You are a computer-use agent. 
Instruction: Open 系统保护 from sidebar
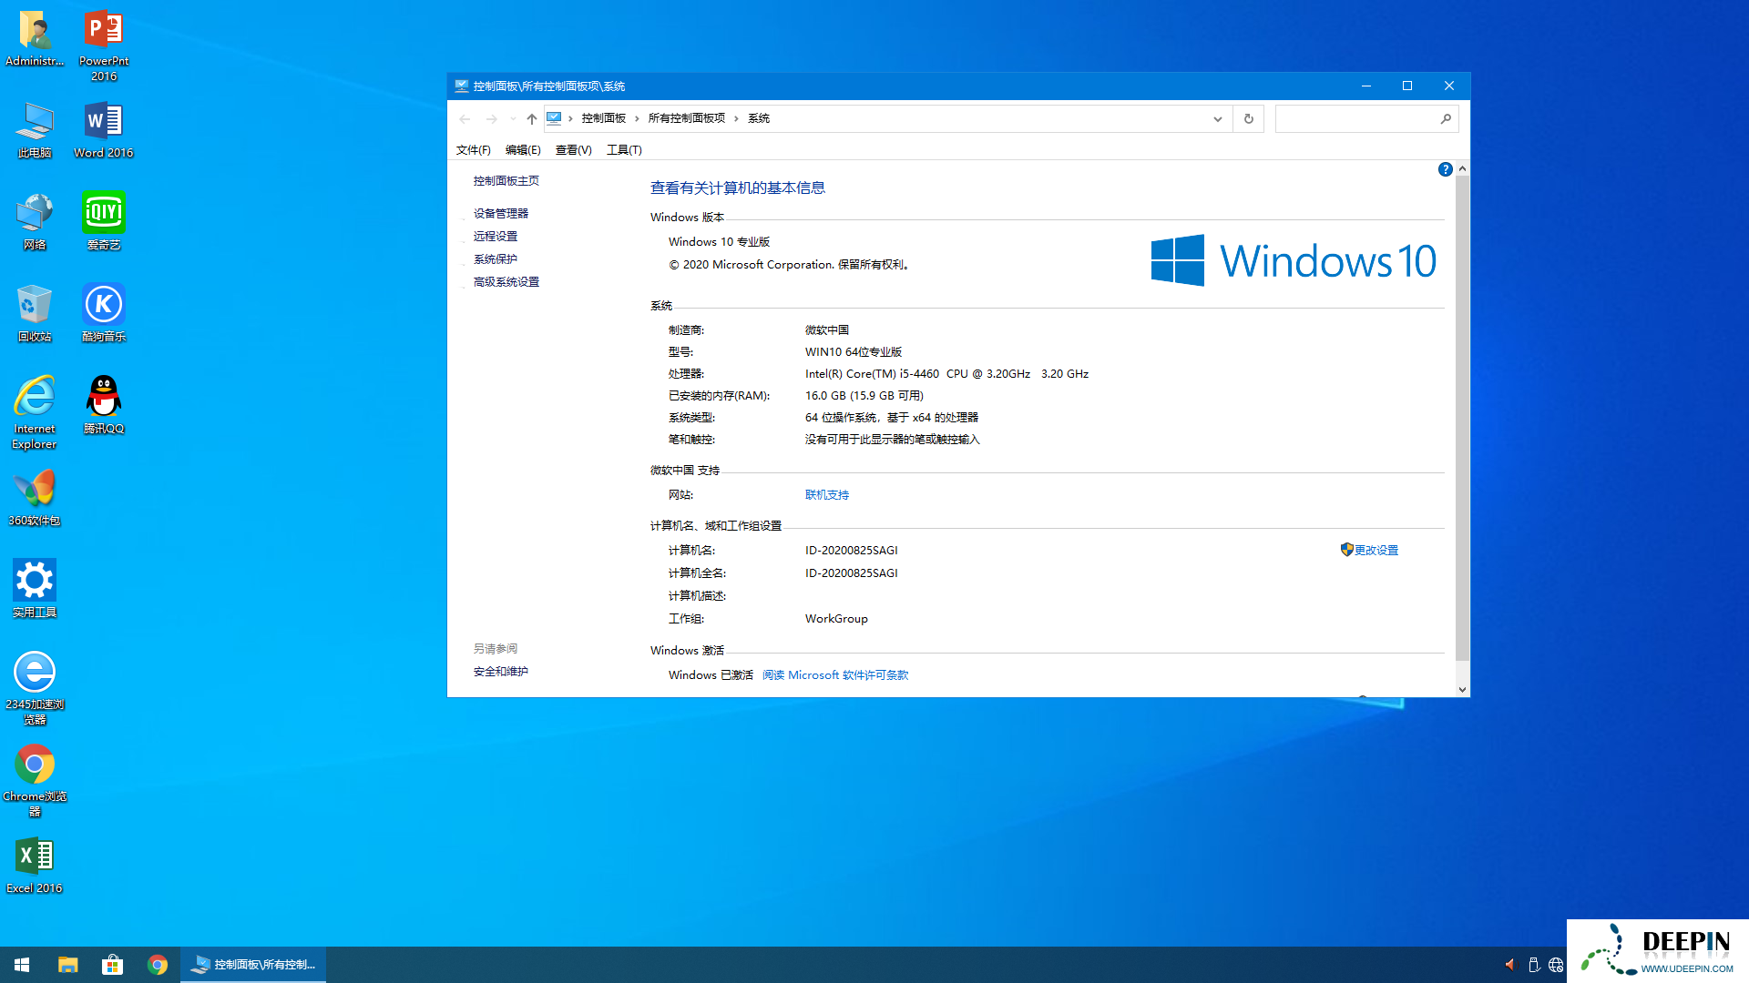(496, 259)
